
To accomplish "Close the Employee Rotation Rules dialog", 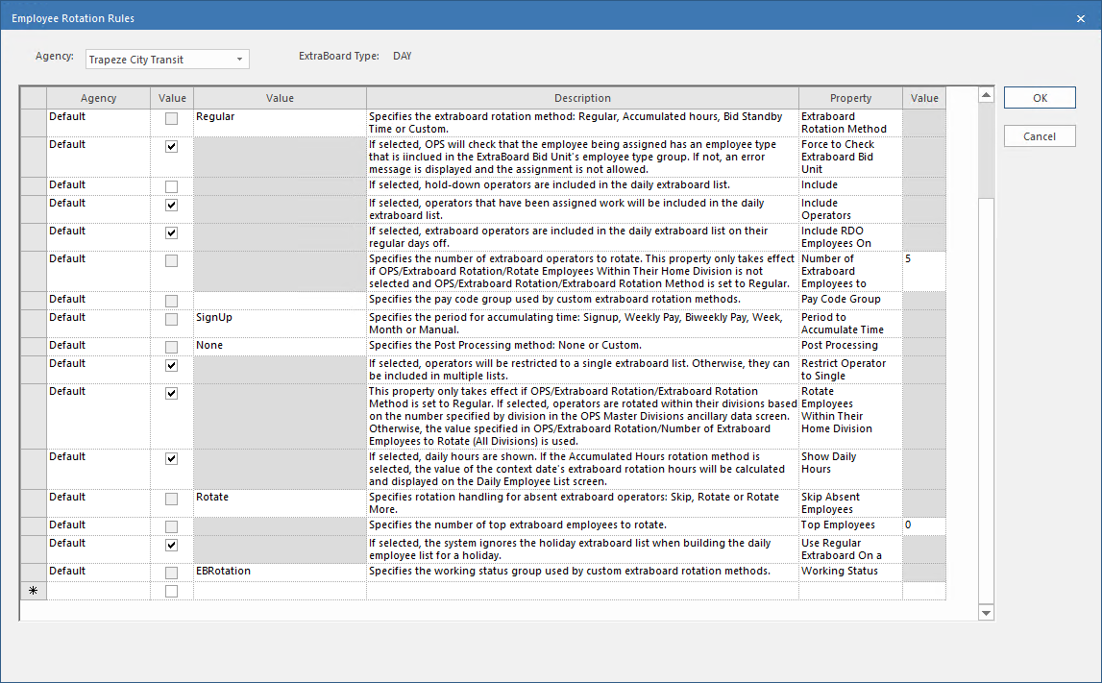I will pos(1081,18).
